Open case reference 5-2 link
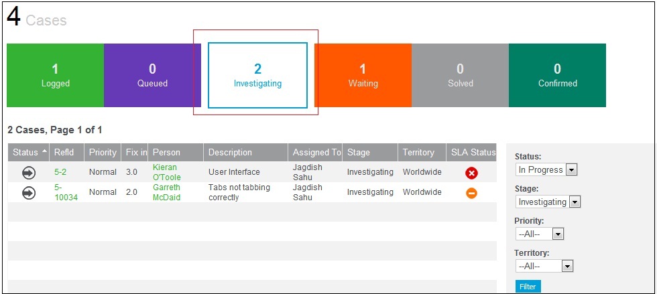The height and width of the screenshot is (294, 657). coord(60,171)
